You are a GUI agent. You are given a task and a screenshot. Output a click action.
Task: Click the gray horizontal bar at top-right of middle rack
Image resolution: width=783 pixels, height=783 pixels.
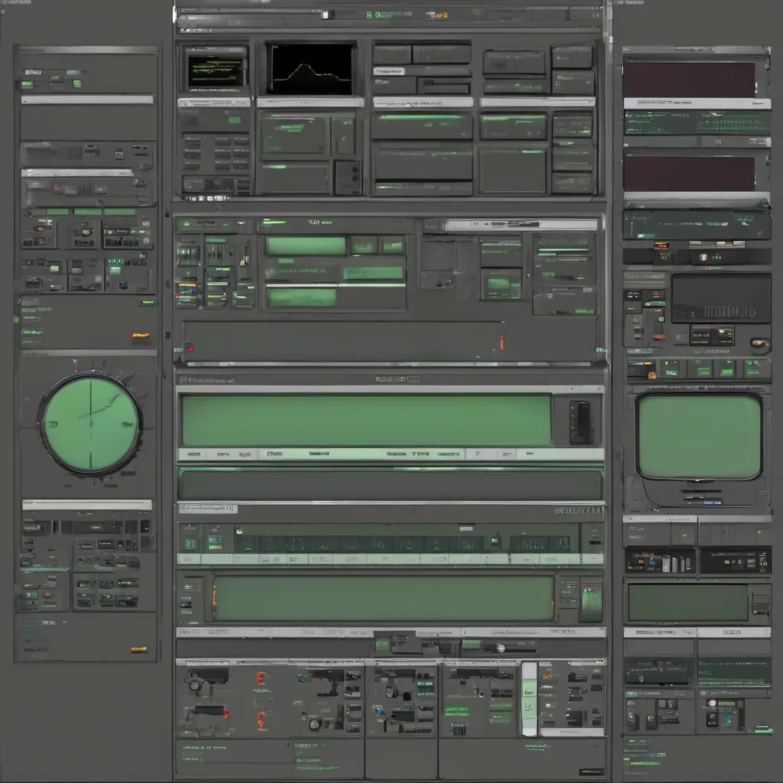click(521, 225)
